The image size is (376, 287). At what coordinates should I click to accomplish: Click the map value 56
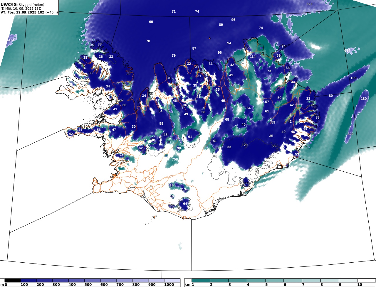coord(99,130)
